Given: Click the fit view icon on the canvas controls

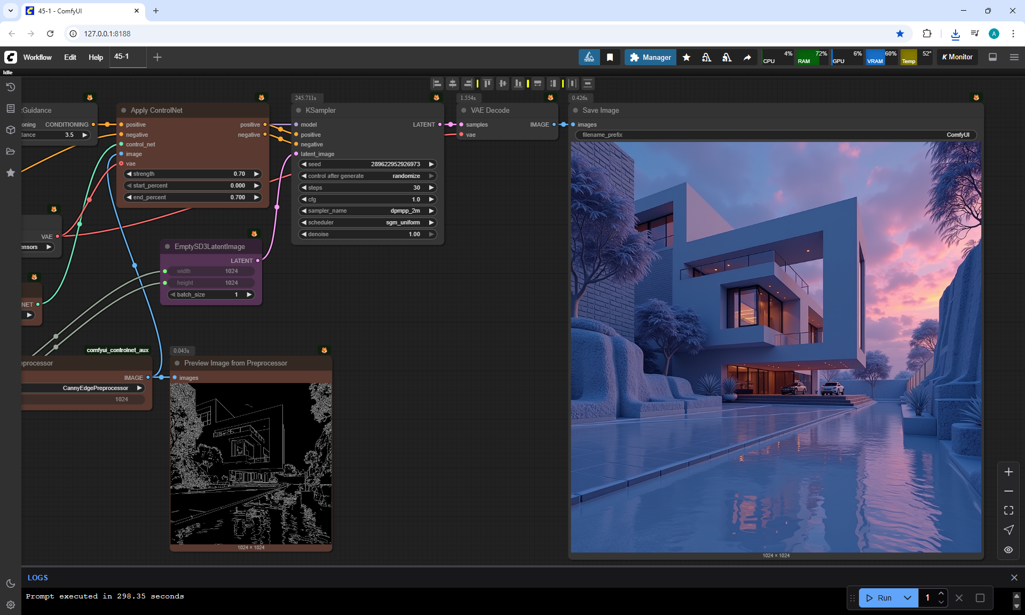Looking at the screenshot, I should (1008, 510).
